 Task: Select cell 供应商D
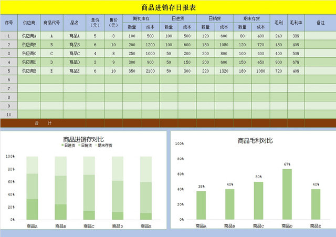(x=29, y=62)
